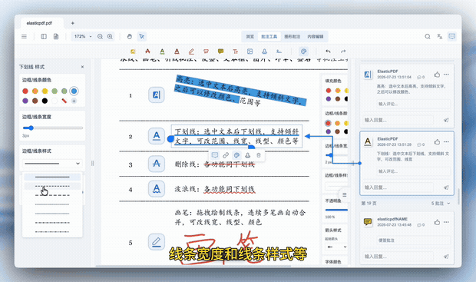
Task: Click stamp icon on floating annotation bar
Action: coord(248,155)
